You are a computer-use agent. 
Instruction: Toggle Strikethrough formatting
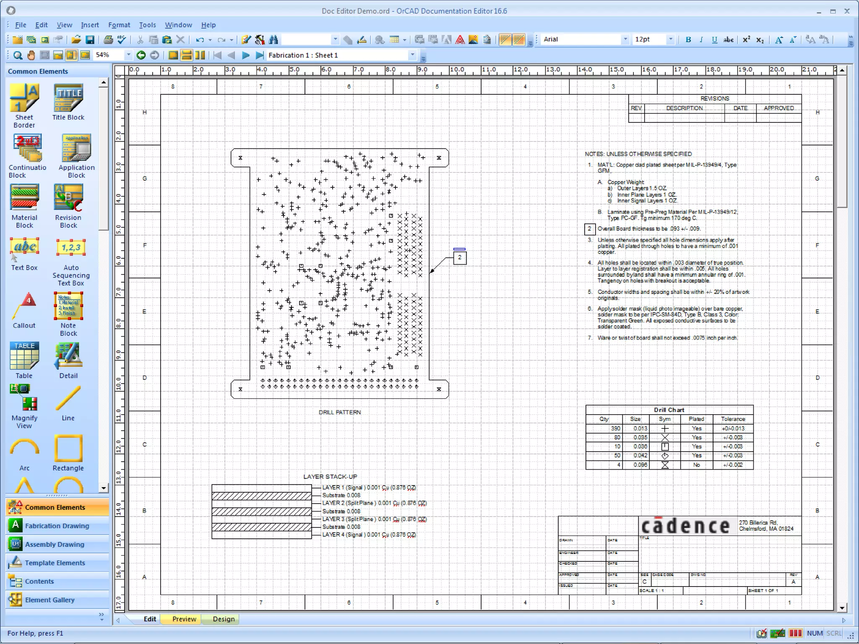coord(729,39)
